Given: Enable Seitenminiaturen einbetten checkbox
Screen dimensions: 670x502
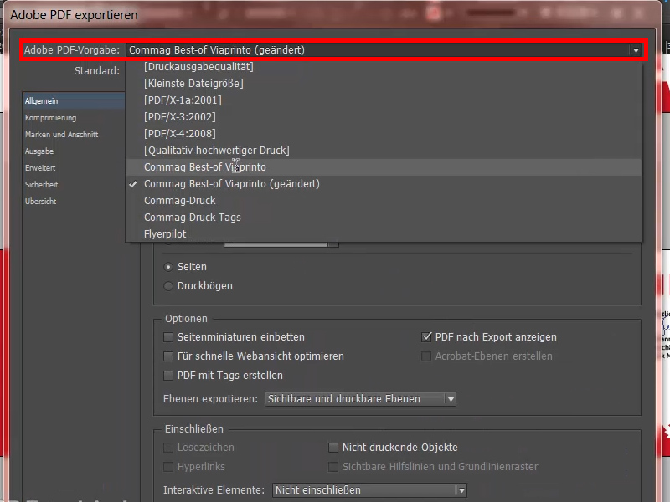Looking at the screenshot, I should point(168,337).
